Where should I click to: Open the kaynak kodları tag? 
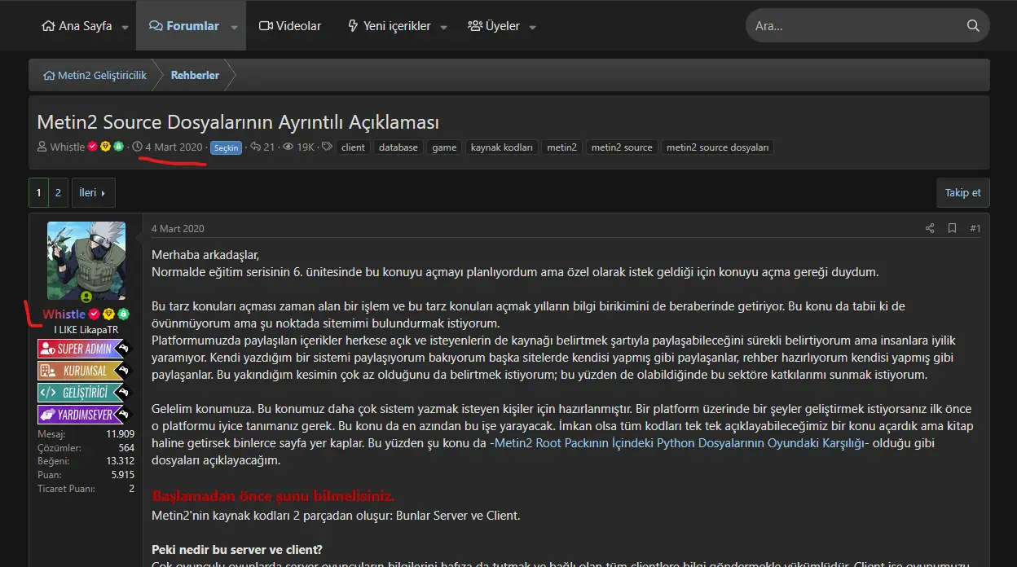click(502, 147)
